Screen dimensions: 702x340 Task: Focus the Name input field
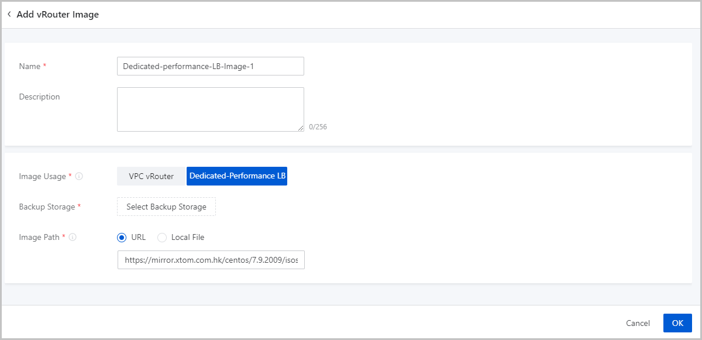click(x=210, y=66)
